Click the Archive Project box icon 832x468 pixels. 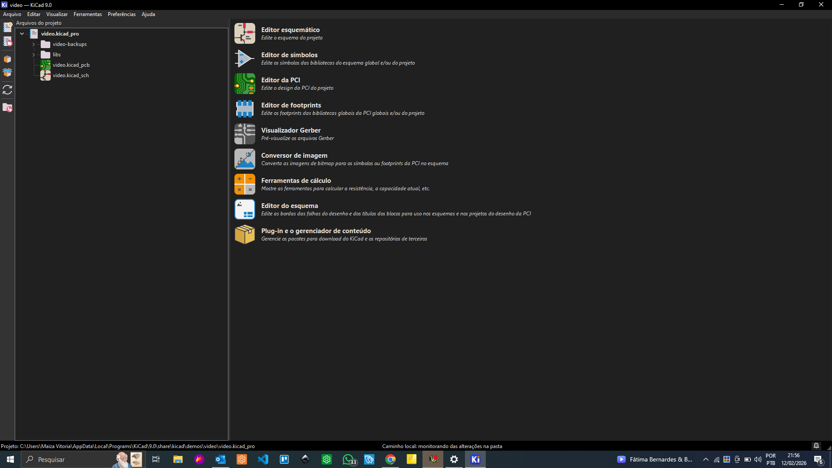(x=7, y=59)
